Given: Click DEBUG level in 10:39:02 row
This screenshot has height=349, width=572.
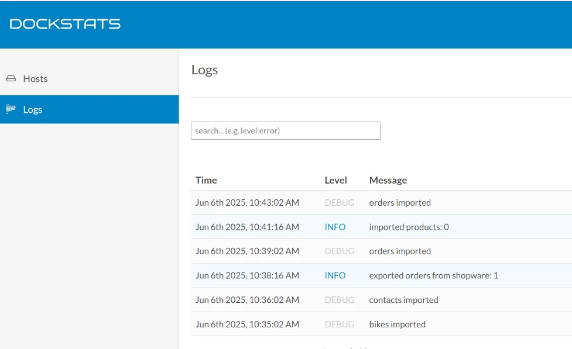Looking at the screenshot, I should (x=339, y=251).
